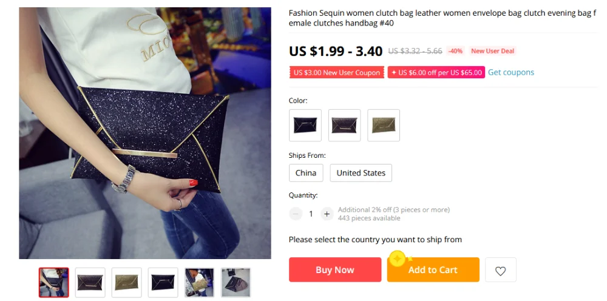Viewport: 607px width, 301px height.
Task: Click the US $6.00 off per US $65.00 badge
Action: pos(436,72)
